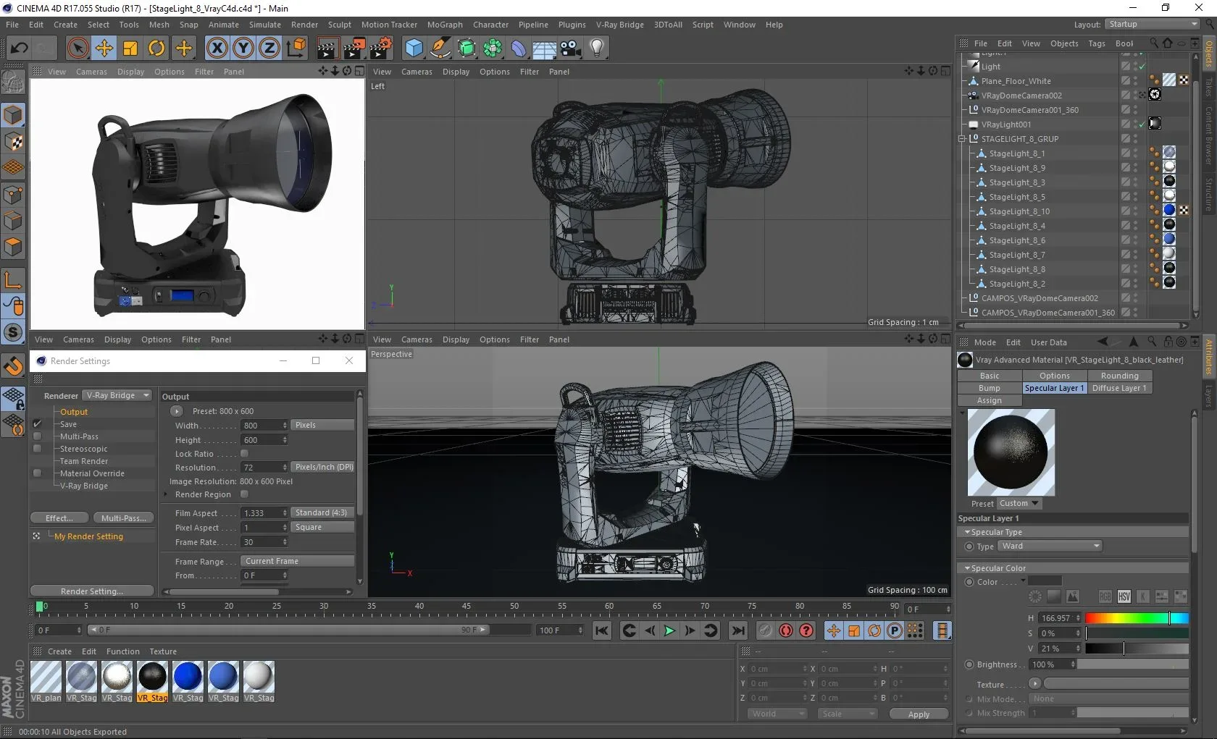
Task: Switch to the Diffuse Layer 1 tab
Action: [1119, 389]
